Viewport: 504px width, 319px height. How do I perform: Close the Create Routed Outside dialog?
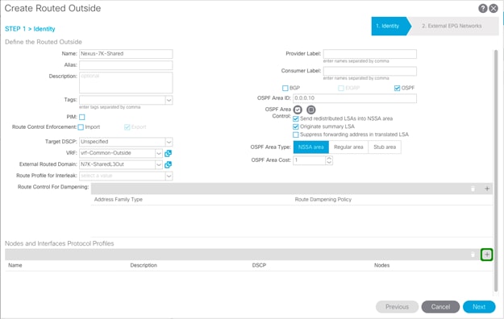pos(494,8)
